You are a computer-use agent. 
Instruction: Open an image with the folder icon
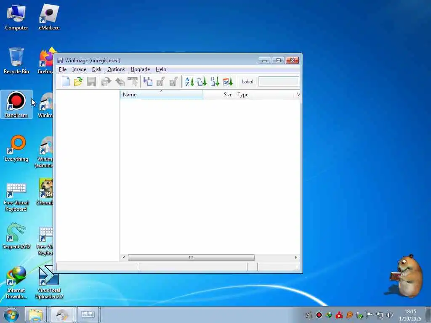click(78, 82)
